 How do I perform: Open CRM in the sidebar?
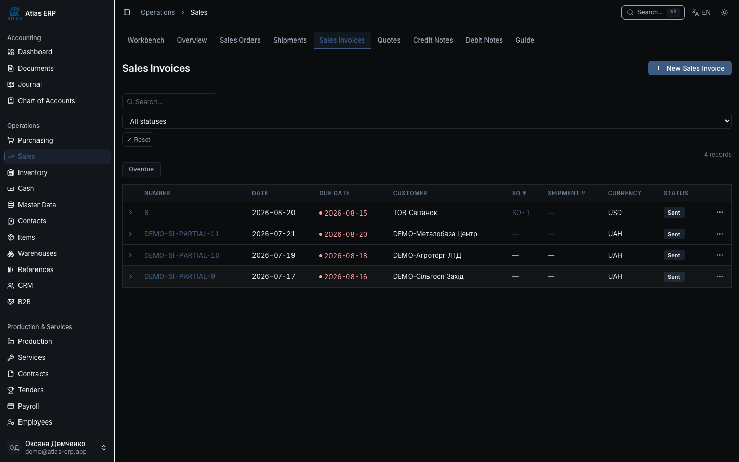[x=57, y=285]
